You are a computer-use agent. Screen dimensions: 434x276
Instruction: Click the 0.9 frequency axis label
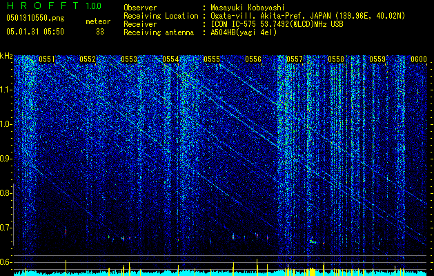click(x=6, y=159)
